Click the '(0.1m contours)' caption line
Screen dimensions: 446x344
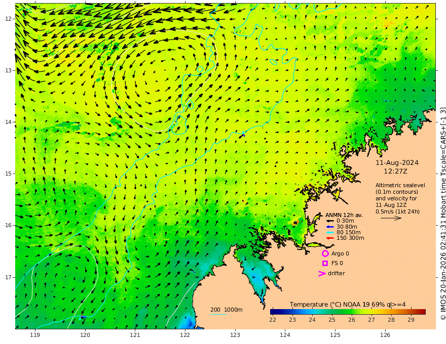[x=397, y=192]
